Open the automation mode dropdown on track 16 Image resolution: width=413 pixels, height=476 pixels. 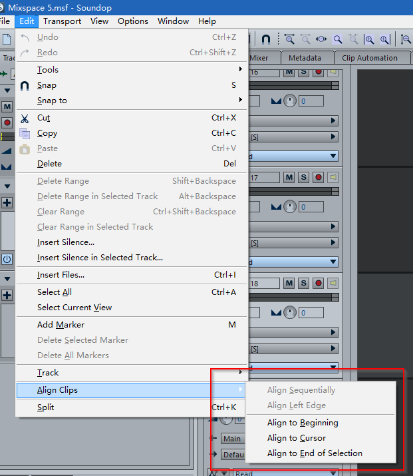[x=333, y=156]
